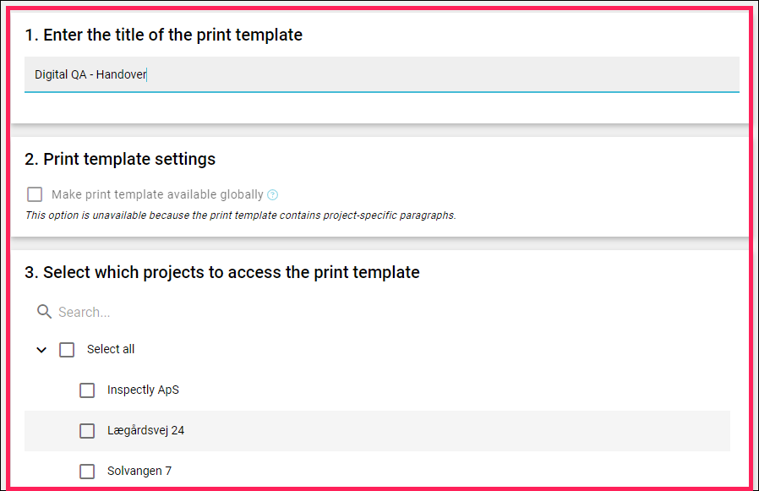Enable the Inspectly ApS project checkbox
The width and height of the screenshot is (759, 491).
tap(87, 390)
